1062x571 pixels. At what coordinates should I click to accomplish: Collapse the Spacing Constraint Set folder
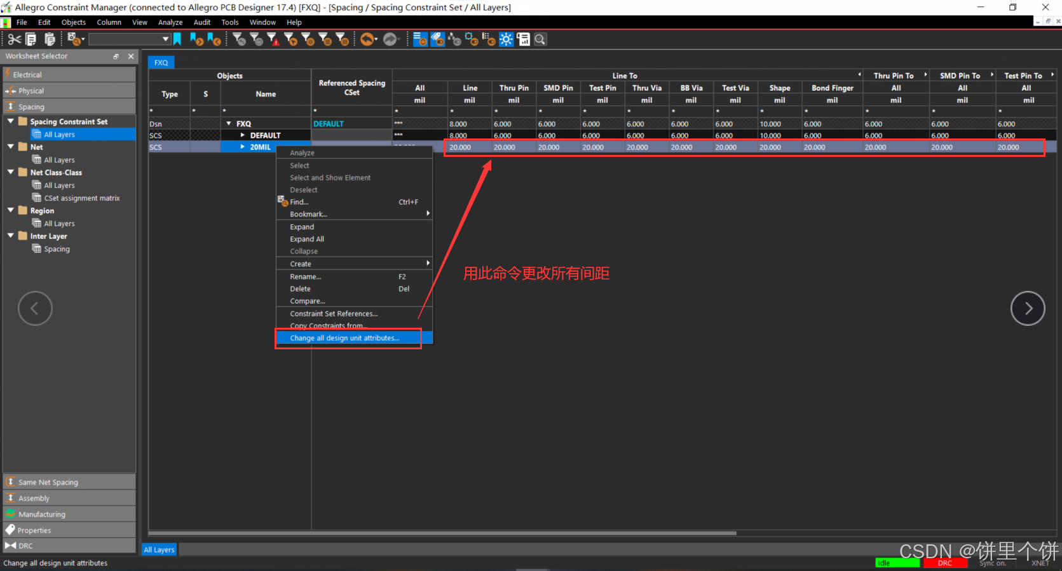point(11,121)
